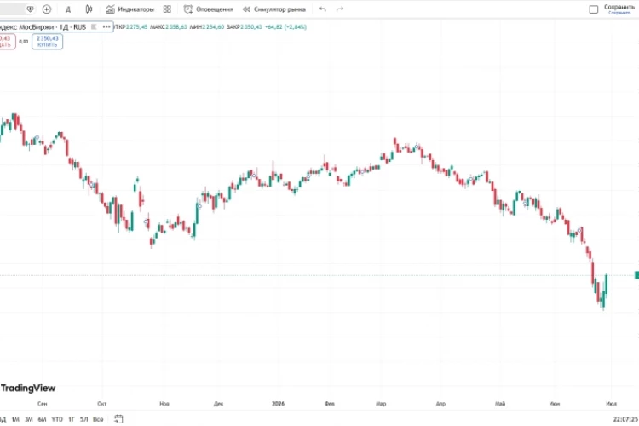Launch Симулятор рынка replay mode
This screenshot has width=639, height=426.
(273, 9)
